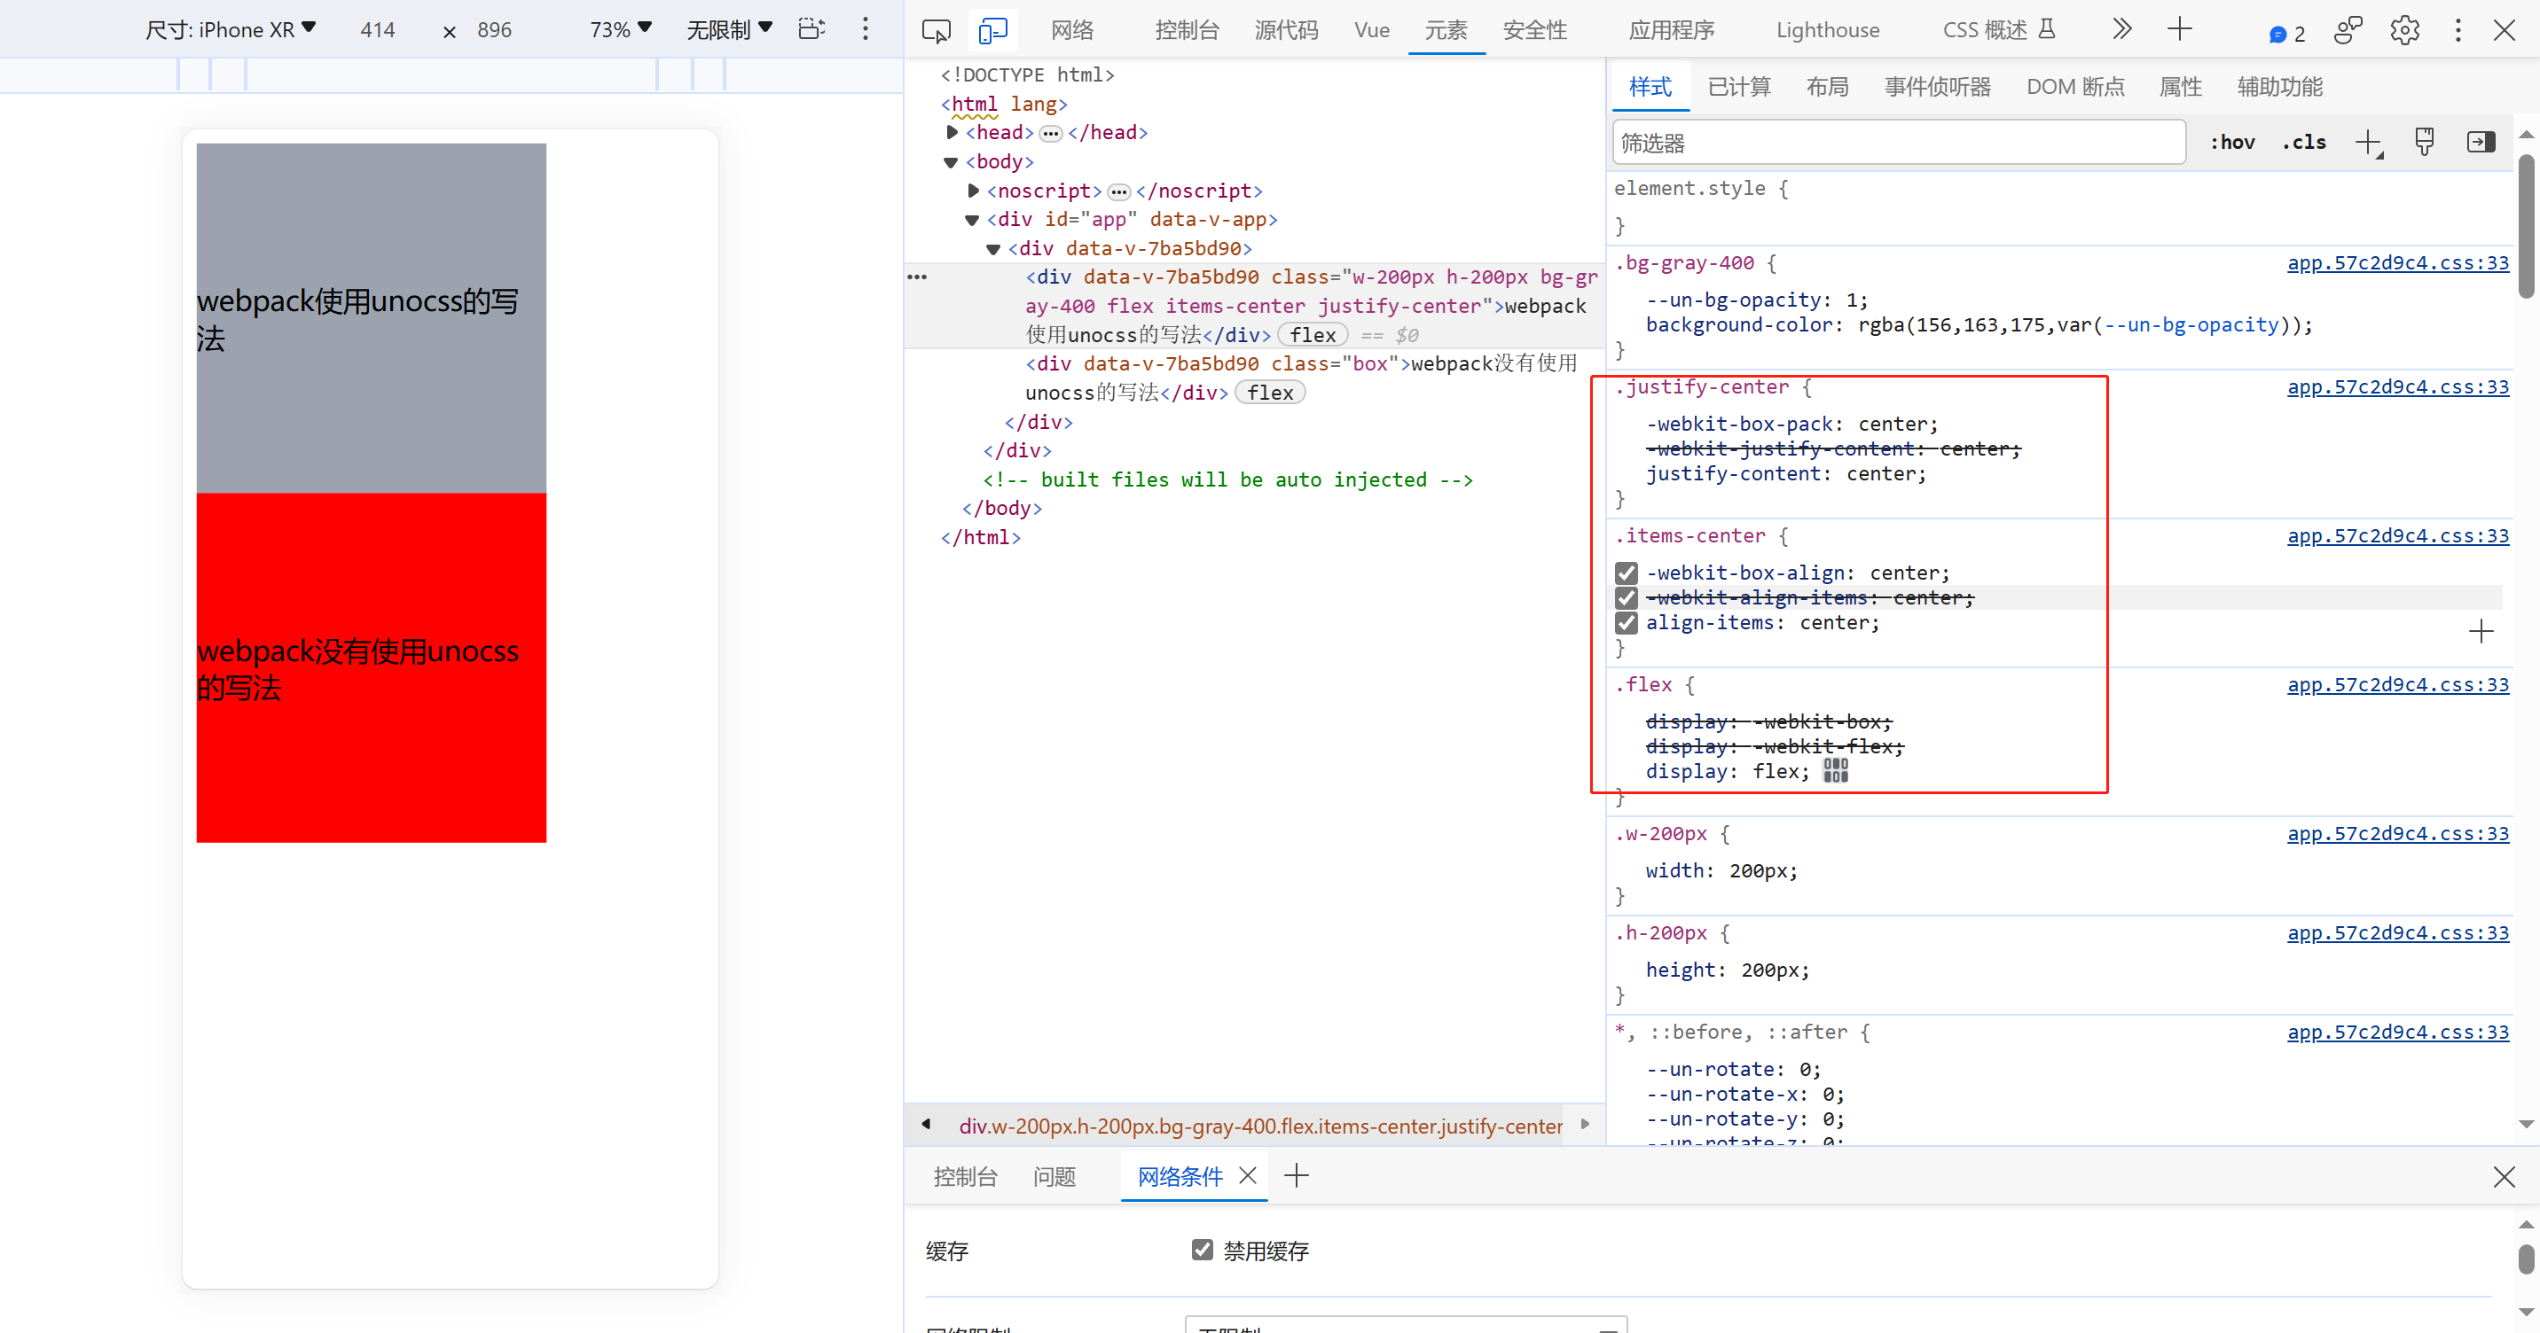Open DevTools settings gear
This screenshot has height=1333, width=2540.
click(x=2404, y=30)
